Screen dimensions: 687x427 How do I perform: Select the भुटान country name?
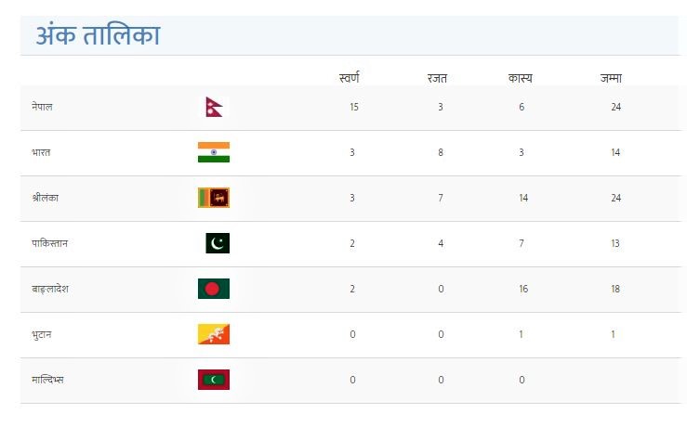click(42, 334)
